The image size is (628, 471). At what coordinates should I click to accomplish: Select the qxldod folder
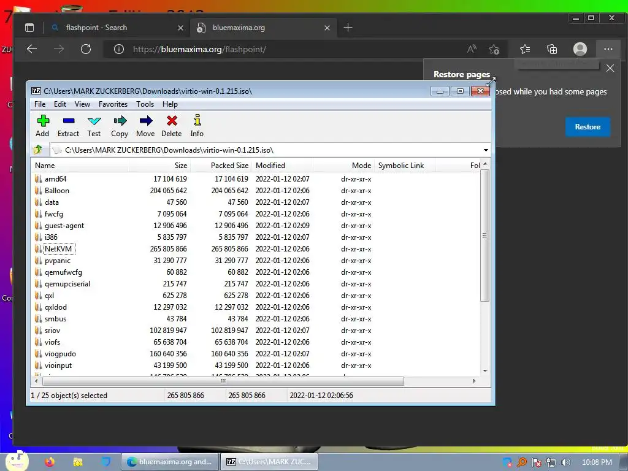56,307
